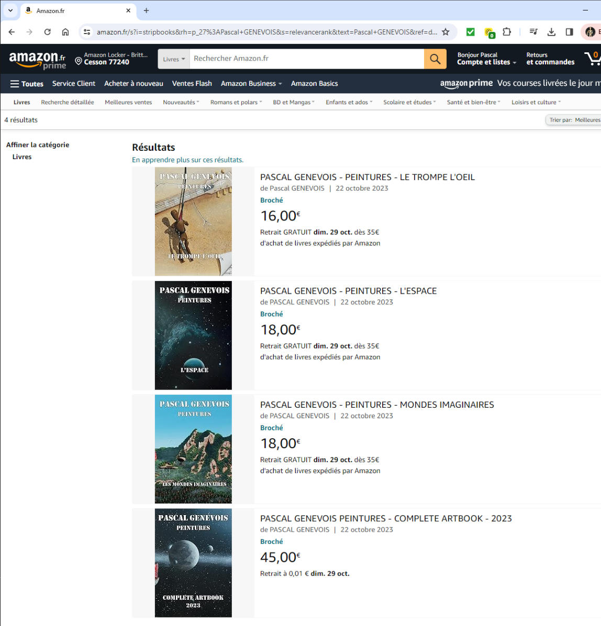601x626 pixels.
Task: Reload the current page
Action: click(47, 32)
